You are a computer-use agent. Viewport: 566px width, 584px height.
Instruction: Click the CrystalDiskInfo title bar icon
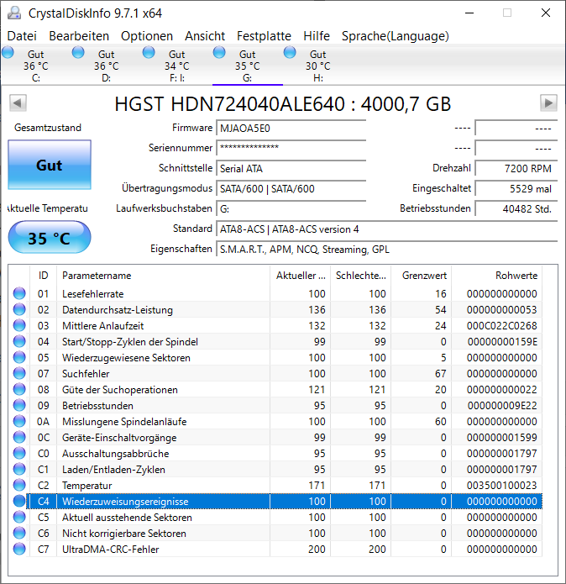pos(14,13)
